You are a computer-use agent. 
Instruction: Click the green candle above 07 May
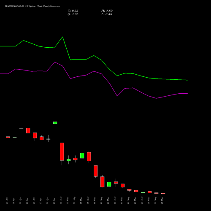tap(82, 156)
